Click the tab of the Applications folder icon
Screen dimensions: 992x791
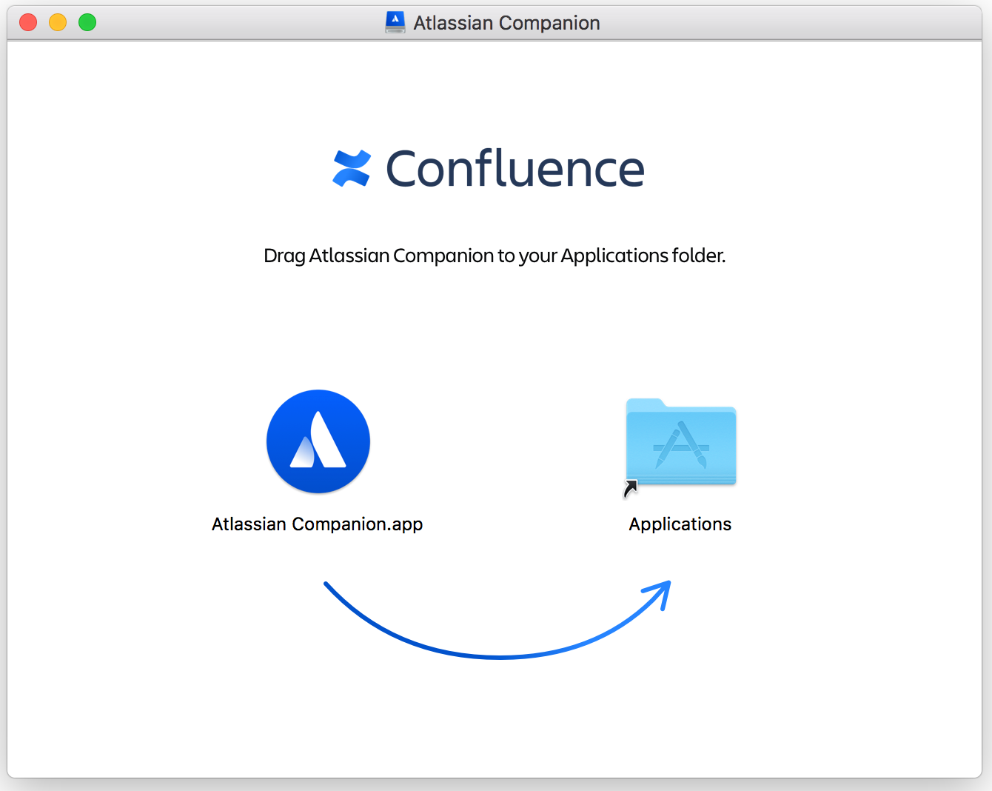point(645,403)
